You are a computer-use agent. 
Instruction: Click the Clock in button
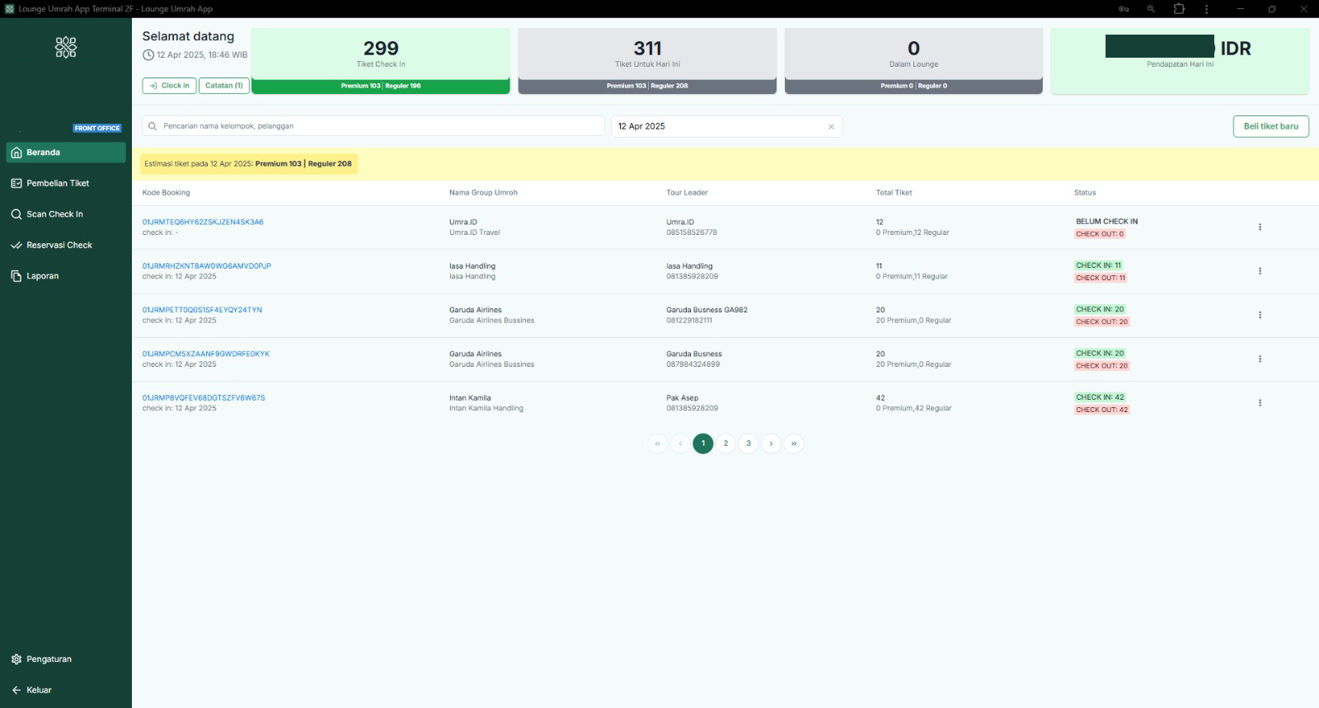(169, 86)
